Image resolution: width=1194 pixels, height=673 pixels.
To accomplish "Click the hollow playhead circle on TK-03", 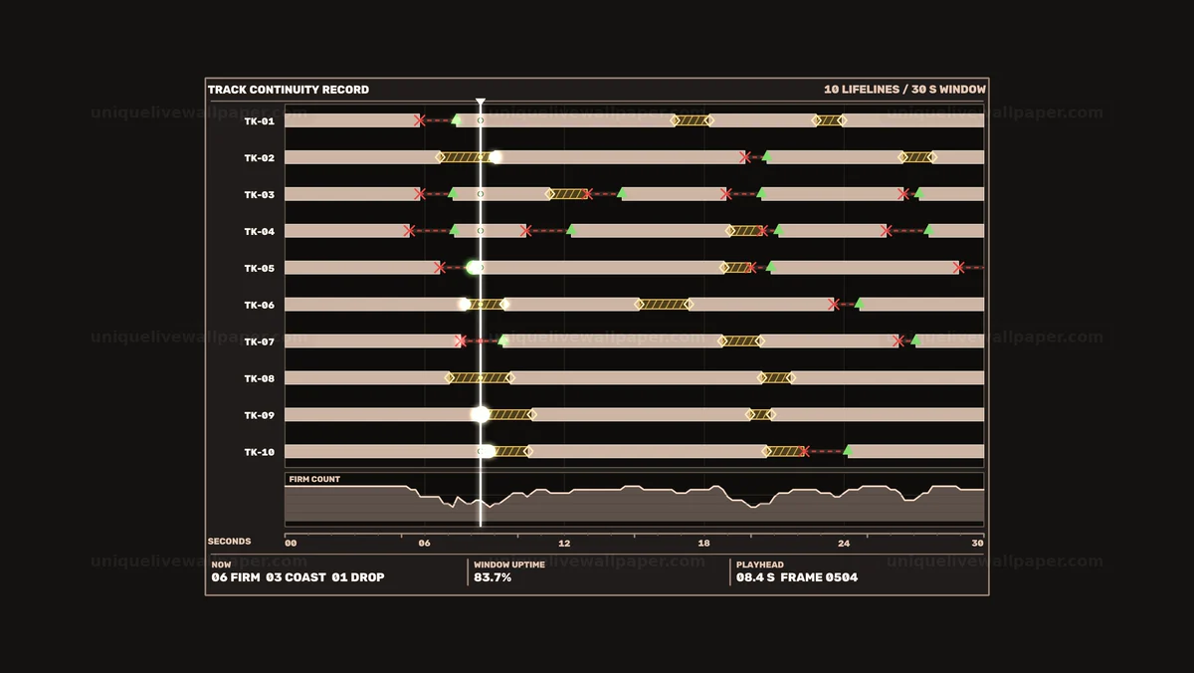I will [481, 194].
